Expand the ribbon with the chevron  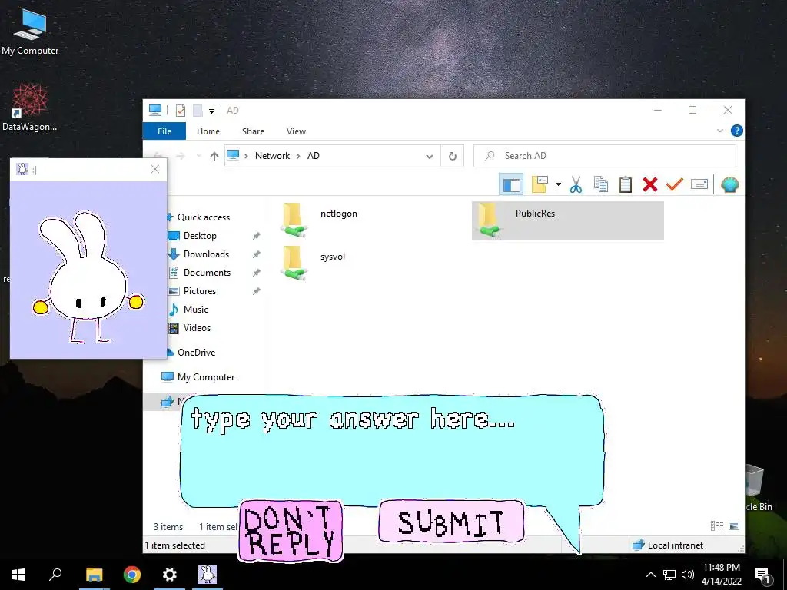click(x=719, y=131)
